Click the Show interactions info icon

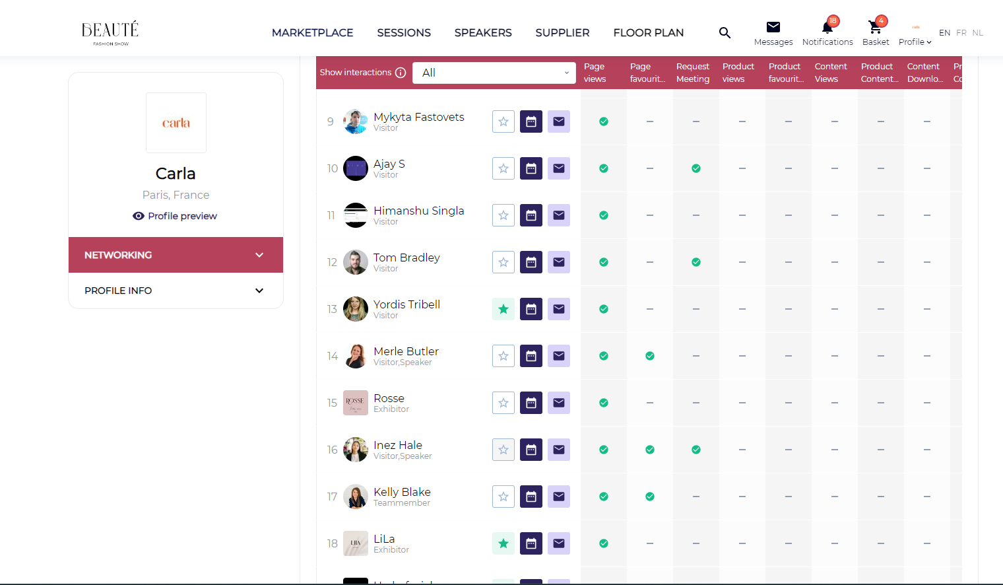point(401,73)
